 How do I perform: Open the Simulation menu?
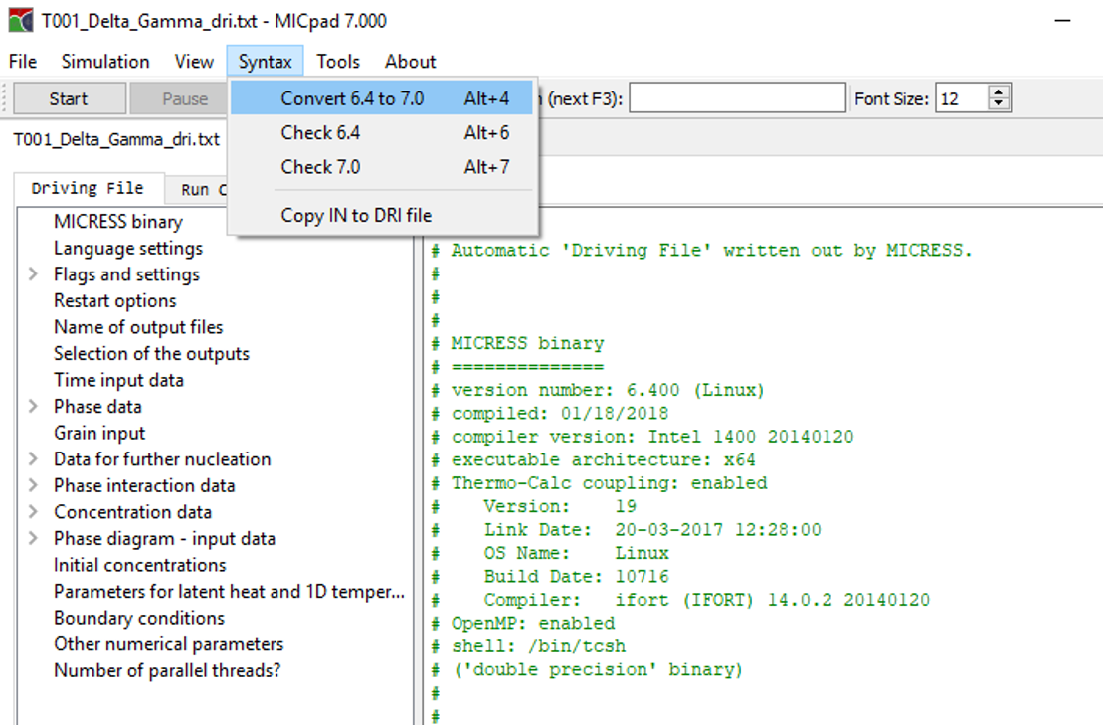(105, 62)
